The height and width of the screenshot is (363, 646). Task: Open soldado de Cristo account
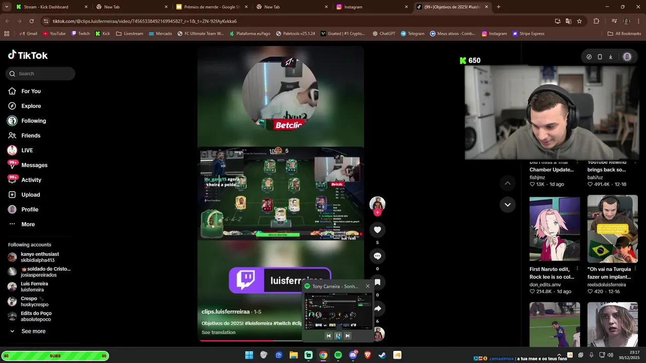point(39,272)
